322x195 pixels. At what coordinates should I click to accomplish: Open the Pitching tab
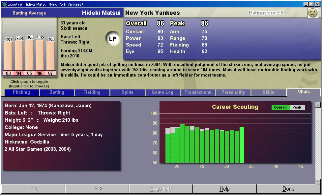(21, 92)
